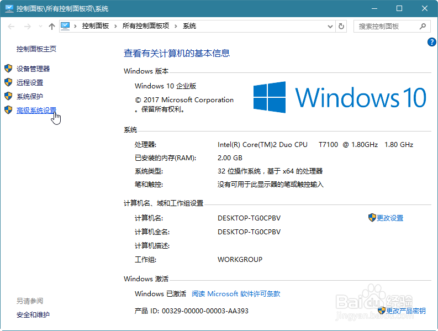The width and height of the screenshot is (438, 331).
Task: Click full computer name next to 计算机全名
Action: pyautogui.click(x=249, y=232)
